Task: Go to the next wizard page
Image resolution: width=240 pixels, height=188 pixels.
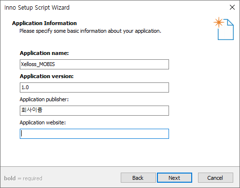Action: 174,178
